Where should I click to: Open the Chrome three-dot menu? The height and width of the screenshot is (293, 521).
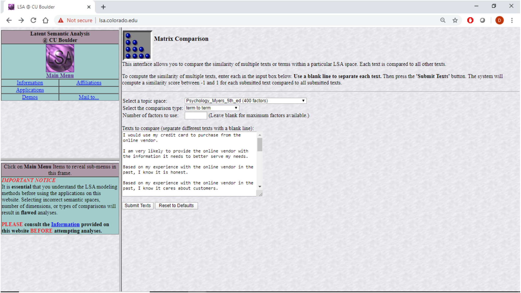click(512, 20)
